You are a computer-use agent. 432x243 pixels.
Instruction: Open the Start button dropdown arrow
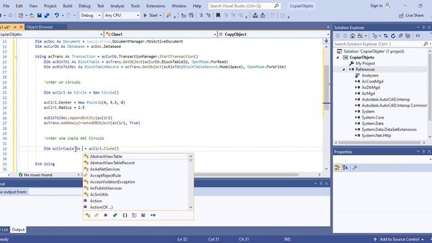tap(160, 16)
